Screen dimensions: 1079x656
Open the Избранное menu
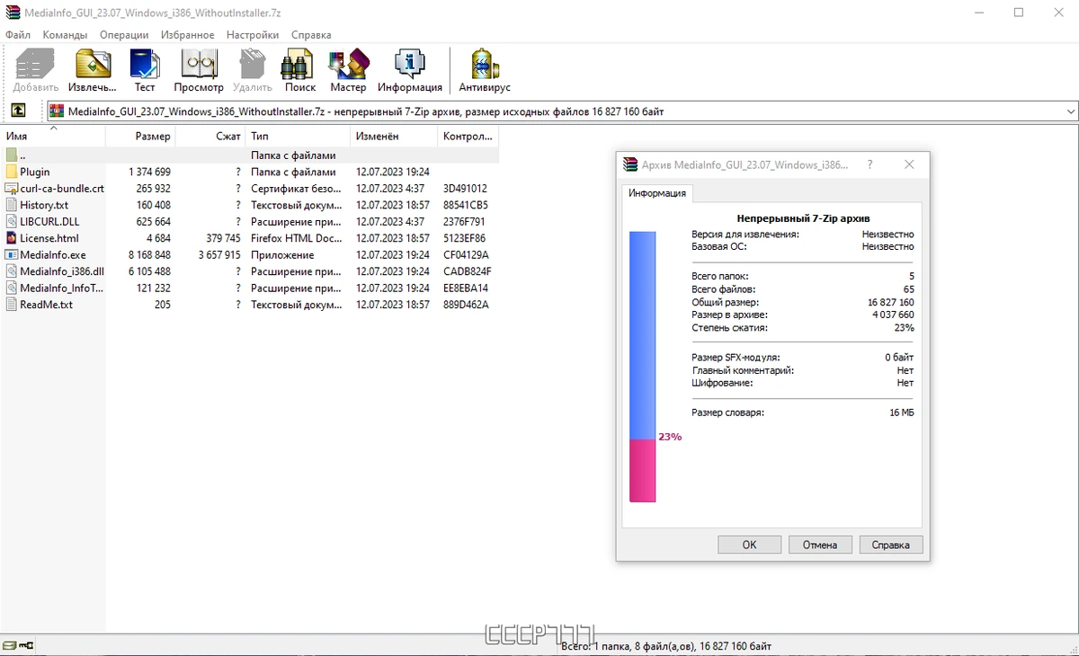187,35
